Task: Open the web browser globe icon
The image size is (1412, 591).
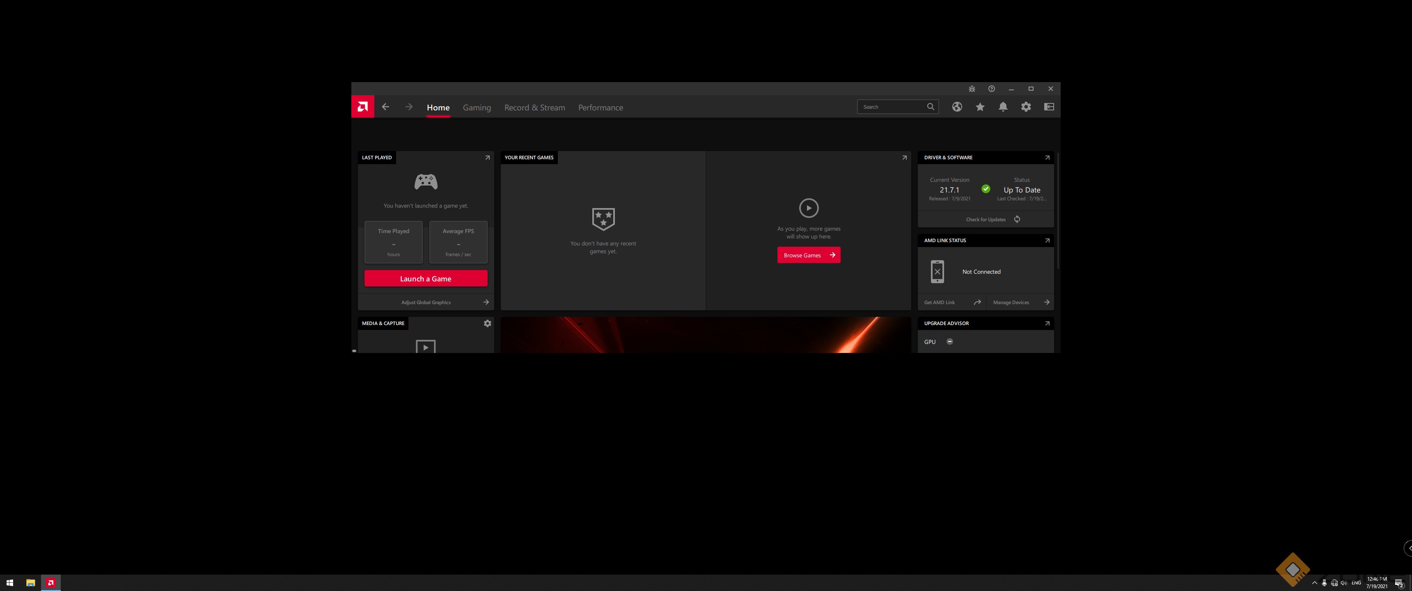Action: click(x=956, y=107)
